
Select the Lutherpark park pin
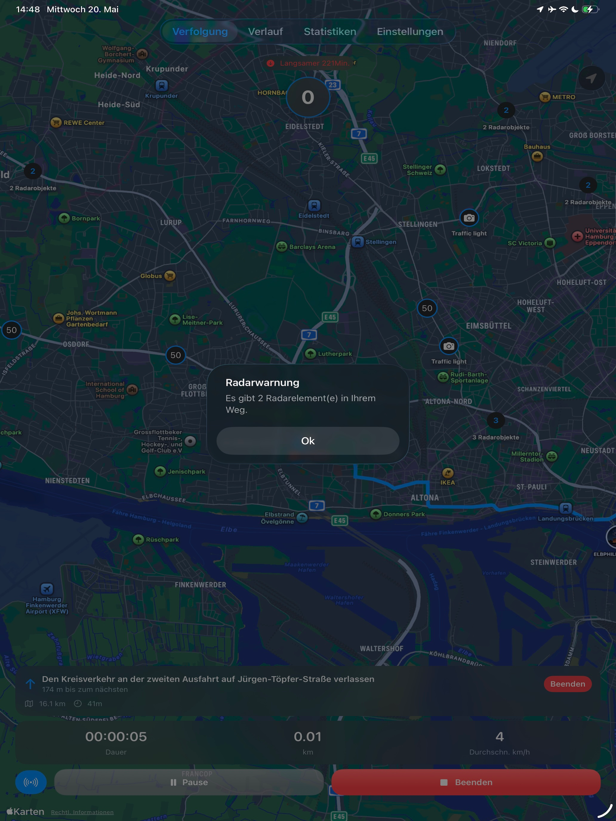(x=310, y=353)
